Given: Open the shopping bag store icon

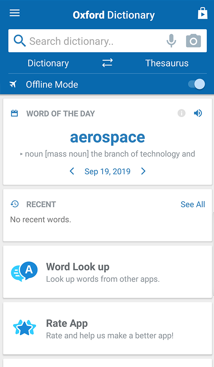Looking at the screenshot, I should pyautogui.click(x=202, y=13).
